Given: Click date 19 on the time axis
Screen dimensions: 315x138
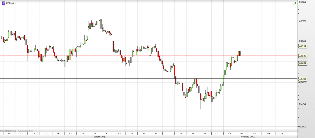Looking at the screenshot, I should pyautogui.click(x=94, y=133).
